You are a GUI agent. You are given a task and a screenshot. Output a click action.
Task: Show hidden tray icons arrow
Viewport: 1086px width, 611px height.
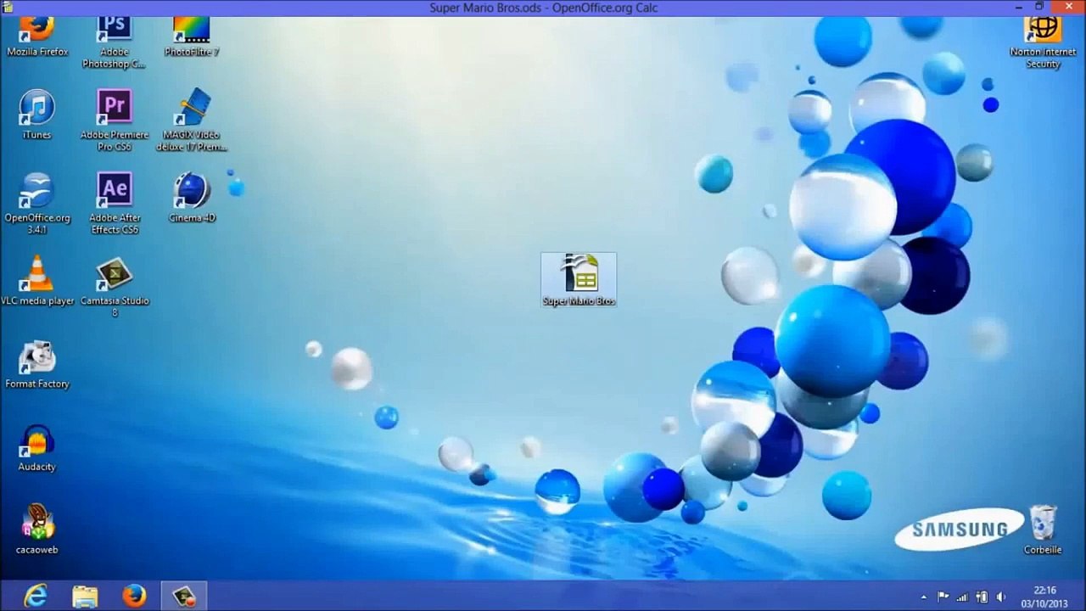tap(924, 597)
